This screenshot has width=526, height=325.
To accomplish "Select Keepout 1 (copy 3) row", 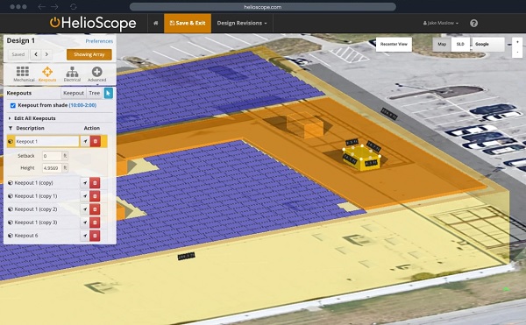I will click(36, 223).
